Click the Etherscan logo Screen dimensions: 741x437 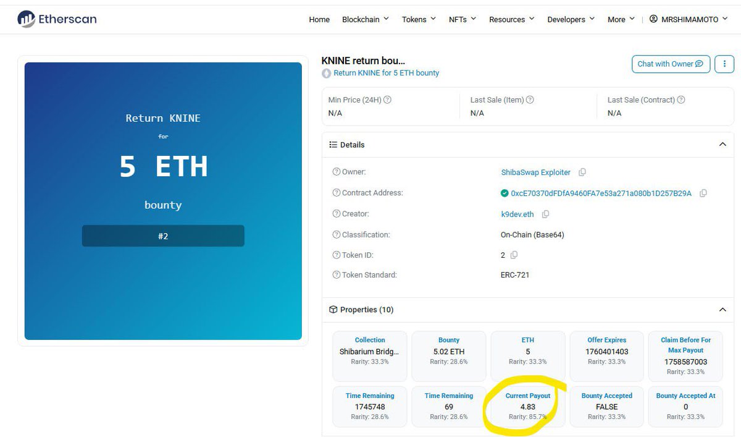pyautogui.click(x=57, y=19)
